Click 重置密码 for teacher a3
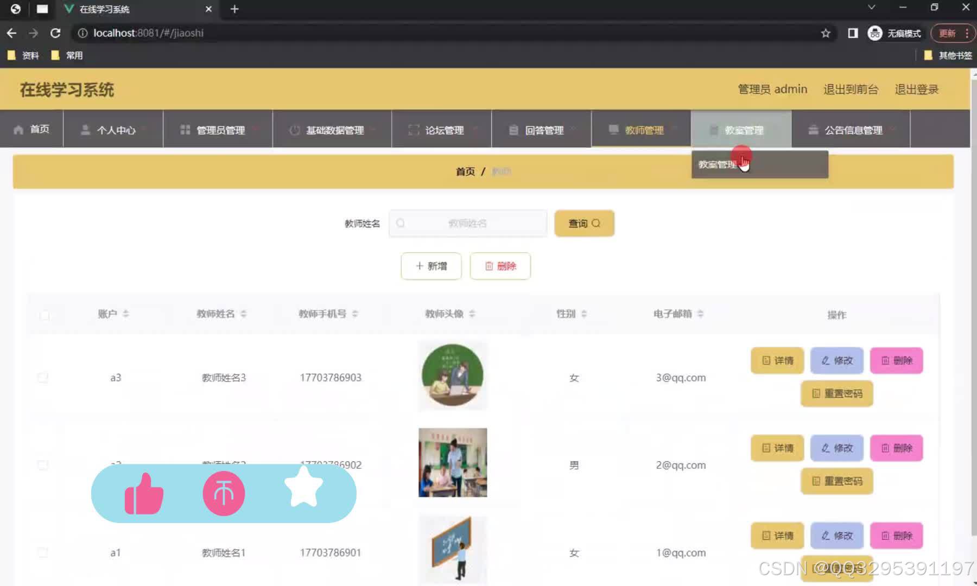 pyautogui.click(x=837, y=393)
